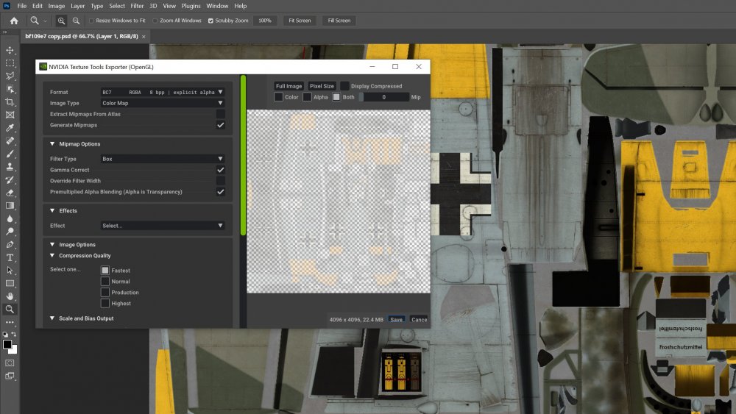Enable Extract Mipmaps From Atlas
The width and height of the screenshot is (736, 414).
(220, 114)
